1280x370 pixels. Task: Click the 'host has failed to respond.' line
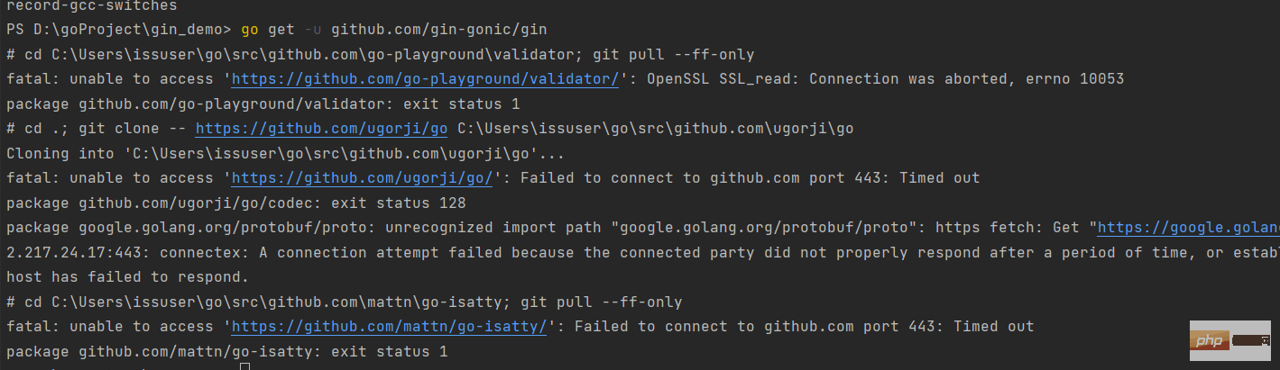(127, 277)
